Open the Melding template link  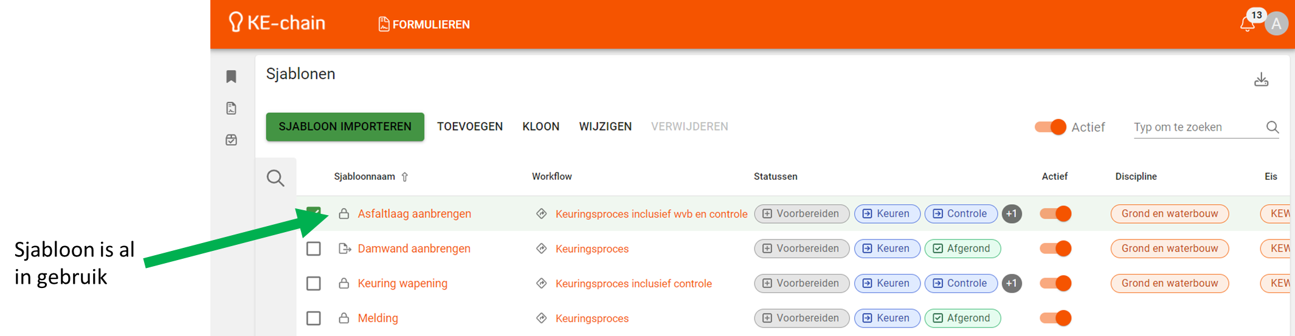[378, 318]
